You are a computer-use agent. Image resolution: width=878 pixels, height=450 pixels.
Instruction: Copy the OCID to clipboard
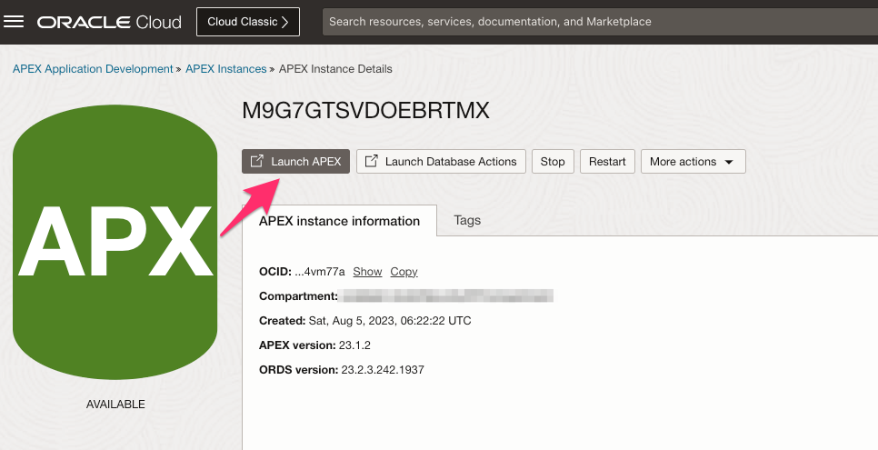pyautogui.click(x=404, y=272)
